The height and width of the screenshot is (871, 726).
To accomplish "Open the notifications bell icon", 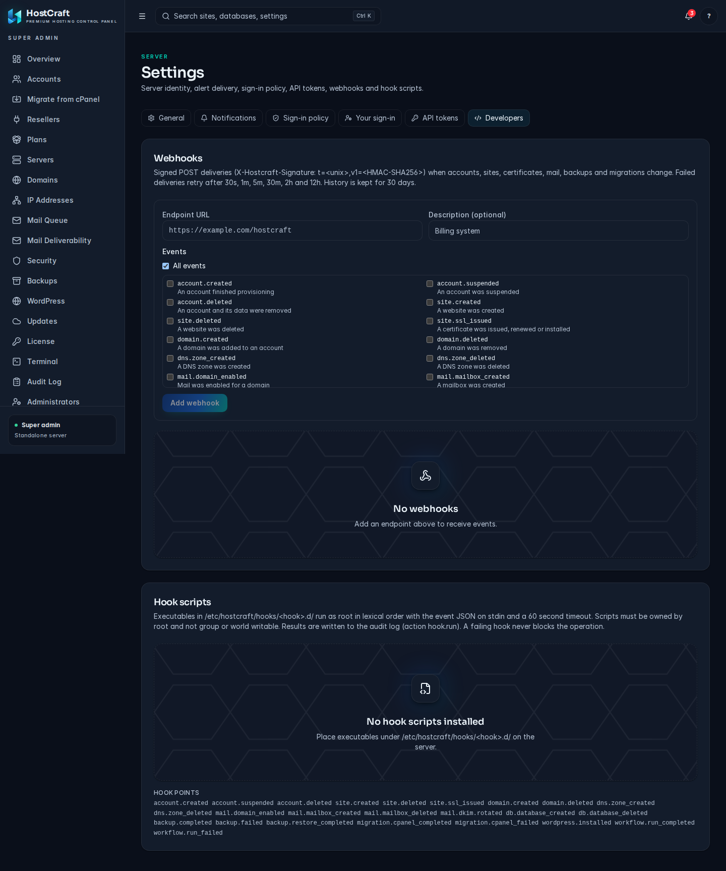I will [689, 16].
